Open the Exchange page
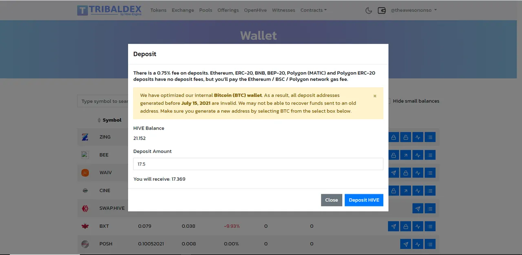This screenshot has width=522, height=255. click(183, 10)
